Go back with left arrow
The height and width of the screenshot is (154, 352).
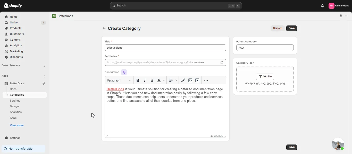point(104,29)
